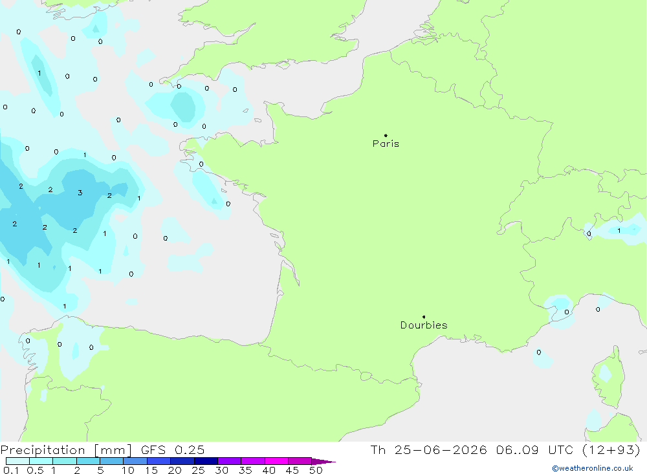The width and height of the screenshot is (647, 474).
Task: Click the 'GFS 0.25' model label
Action: pos(173,450)
